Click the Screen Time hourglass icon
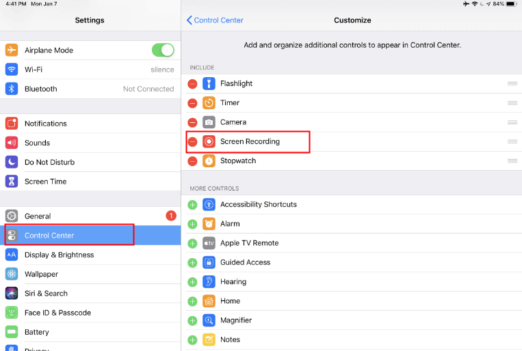 click(12, 181)
